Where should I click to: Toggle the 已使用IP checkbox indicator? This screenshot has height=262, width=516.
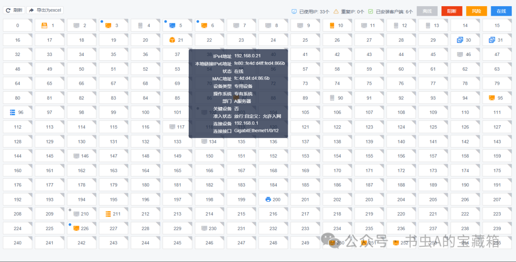tap(294, 11)
